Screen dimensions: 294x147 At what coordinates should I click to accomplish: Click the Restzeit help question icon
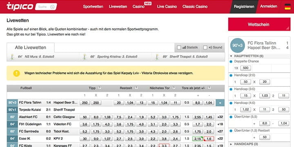[x=136, y=87]
